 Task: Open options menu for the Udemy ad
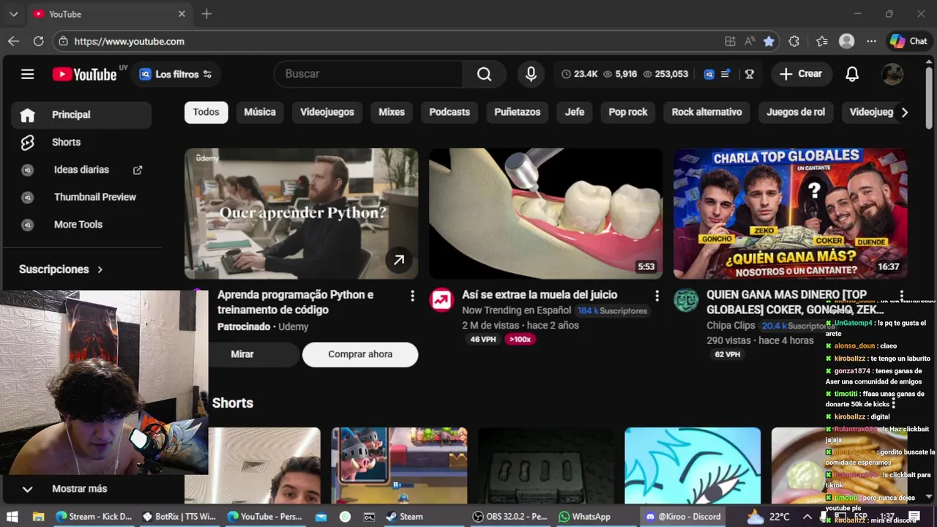tap(412, 296)
